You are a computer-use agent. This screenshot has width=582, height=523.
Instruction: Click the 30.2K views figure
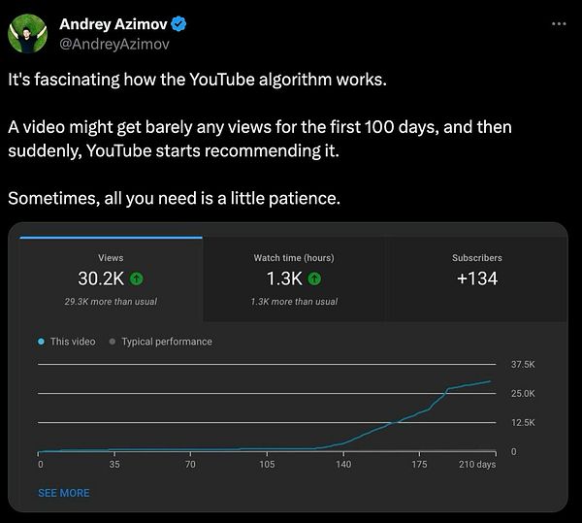102,278
